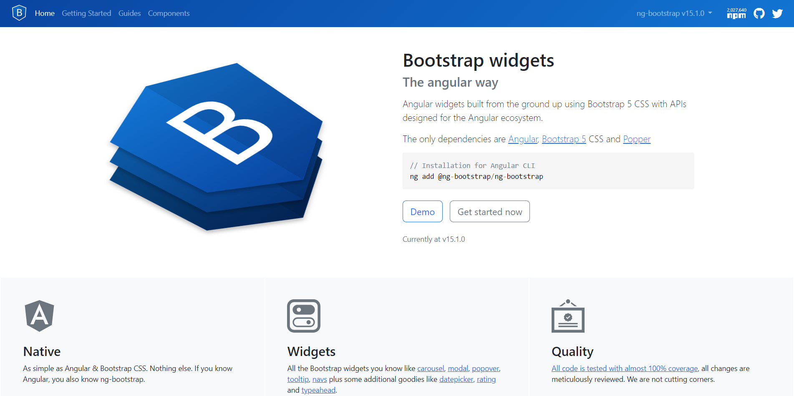
Task: Click the 'Native' section heading
Action: tap(42, 351)
